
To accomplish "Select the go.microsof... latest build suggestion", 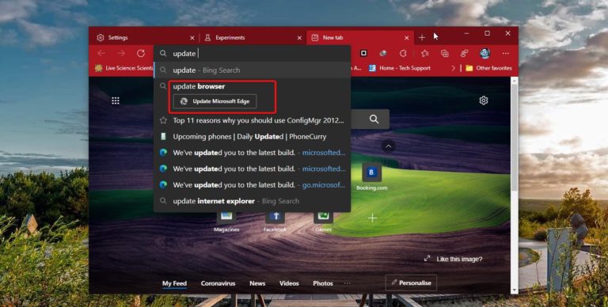I will pos(253,185).
